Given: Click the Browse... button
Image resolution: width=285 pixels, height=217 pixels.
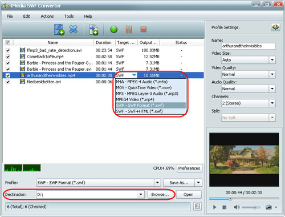Looking at the screenshot, I should click(160, 195).
